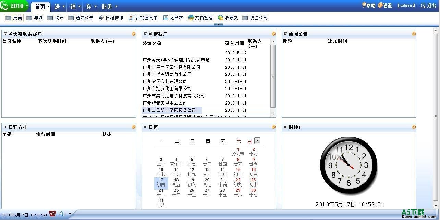Open the 销 menu
440x220 pixels.
(73, 6)
